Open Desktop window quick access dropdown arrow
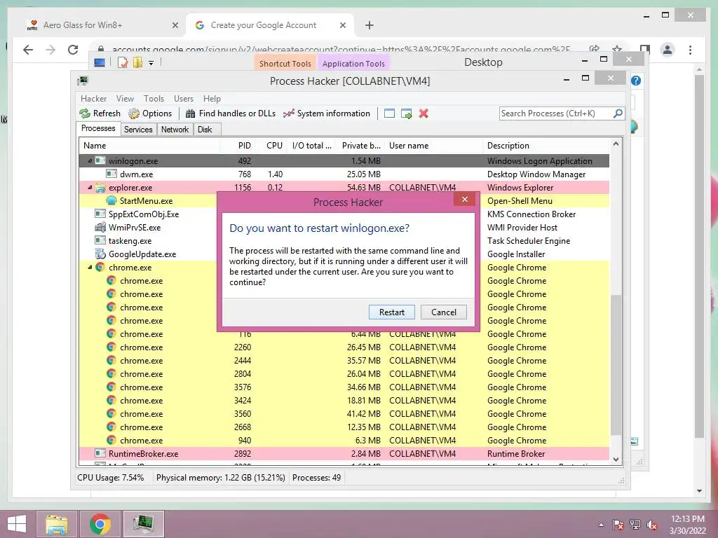718x538 pixels. click(x=151, y=62)
